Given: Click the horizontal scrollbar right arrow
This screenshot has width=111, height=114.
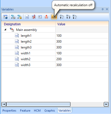Looking at the screenshot, I should click(x=106, y=104).
